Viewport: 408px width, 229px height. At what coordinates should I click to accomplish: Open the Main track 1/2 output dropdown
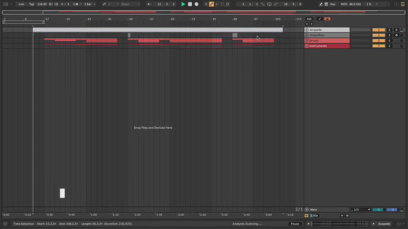click(360, 210)
